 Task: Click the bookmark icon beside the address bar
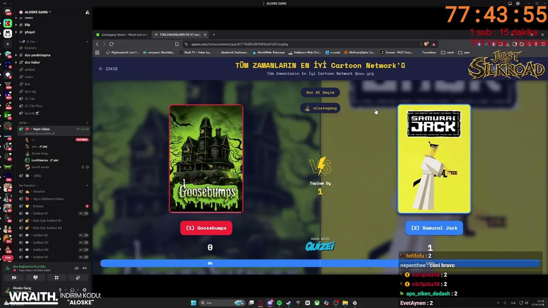tap(177, 44)
